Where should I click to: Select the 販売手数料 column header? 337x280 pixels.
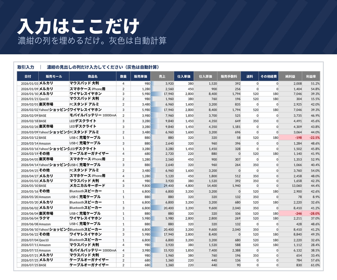point(229,76)
